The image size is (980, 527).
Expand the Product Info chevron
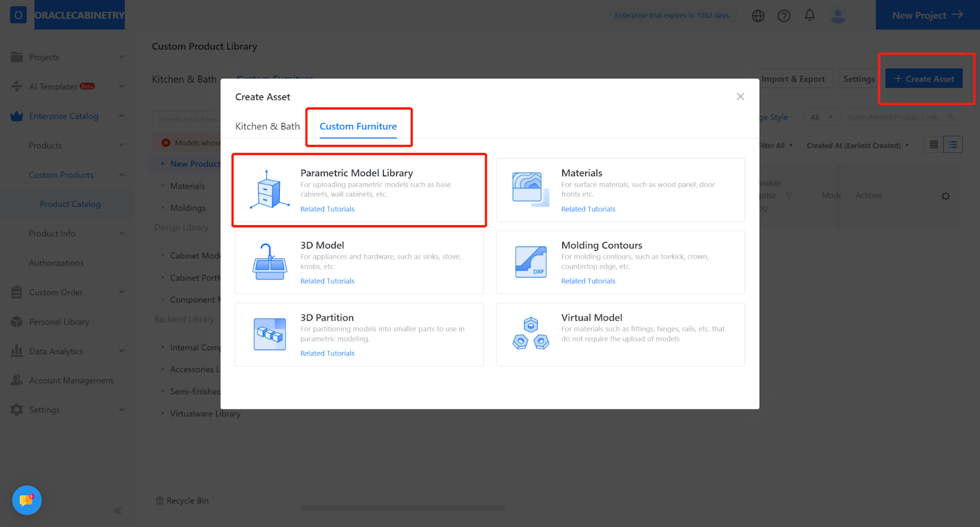pyautogui.click(x=121, y=233)
